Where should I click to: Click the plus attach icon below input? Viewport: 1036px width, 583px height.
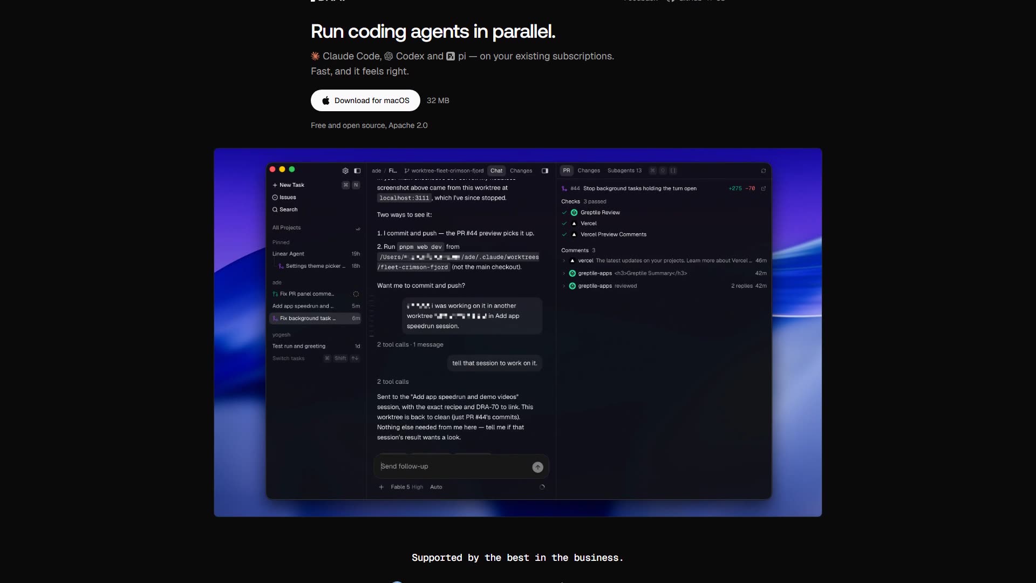pos(381,487)
